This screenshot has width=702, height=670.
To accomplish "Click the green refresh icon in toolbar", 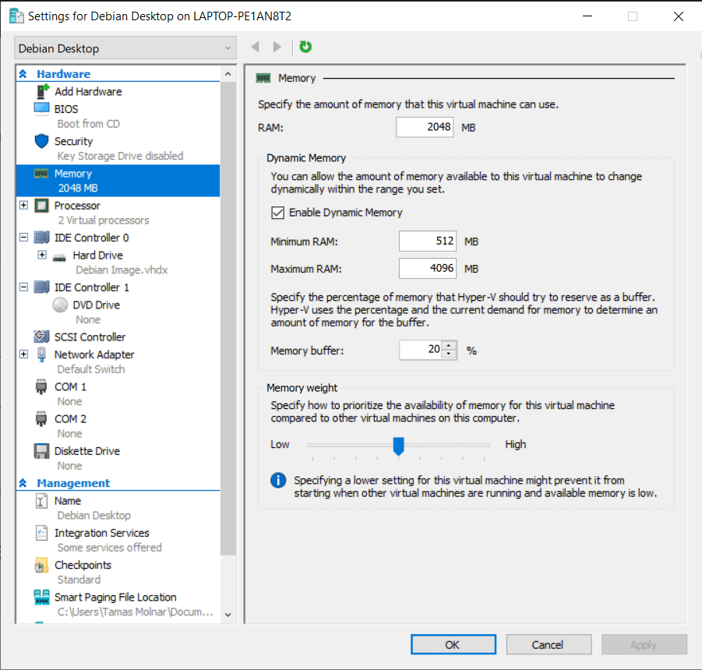I will [305, 48].
